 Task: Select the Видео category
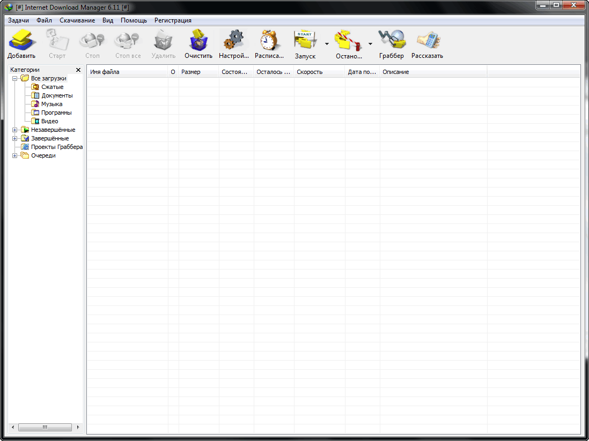pos(49,121)
